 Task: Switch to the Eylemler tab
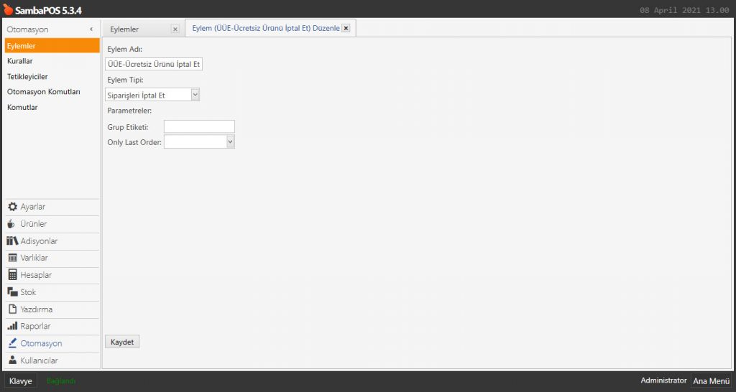tap(125, 29)
